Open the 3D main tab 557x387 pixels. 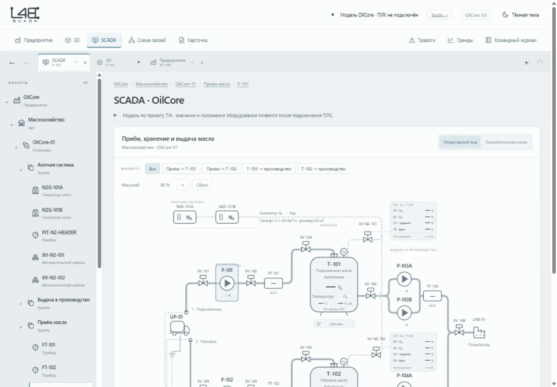tap(72, 40)
